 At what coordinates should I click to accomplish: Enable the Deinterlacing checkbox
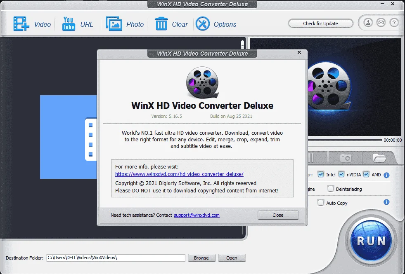(331, 189)
